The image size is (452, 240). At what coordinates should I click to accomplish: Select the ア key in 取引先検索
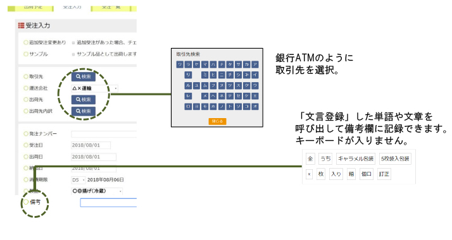(x=255, y=64)
